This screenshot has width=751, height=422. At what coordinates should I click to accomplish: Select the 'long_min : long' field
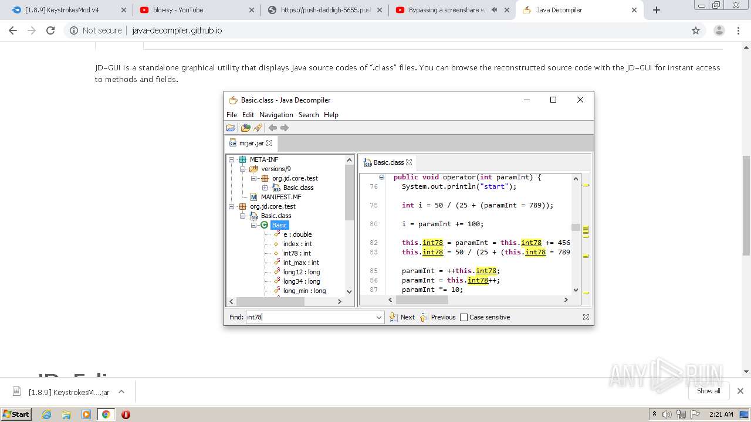pyautogui.click(x=305, y=291)
